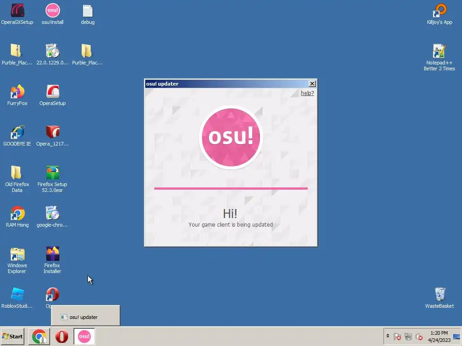Click the 'Your game client is being updated' text
The image size is (462, 346).
point(231,224)
